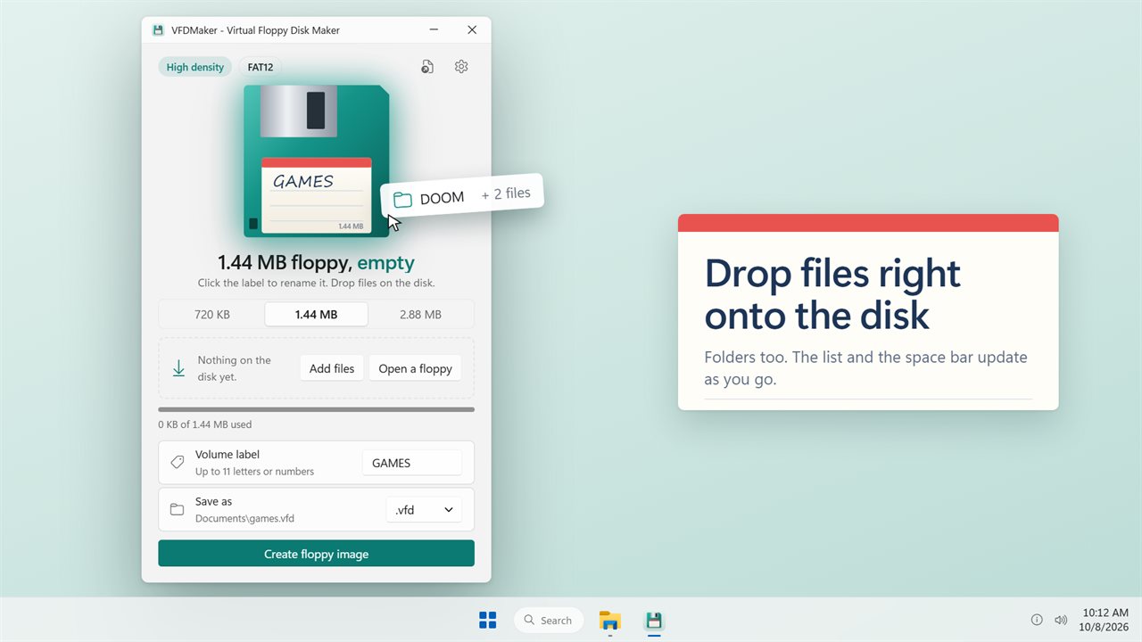
Task: Click the "Nothing on the disk yet." text
Action: 234,368
